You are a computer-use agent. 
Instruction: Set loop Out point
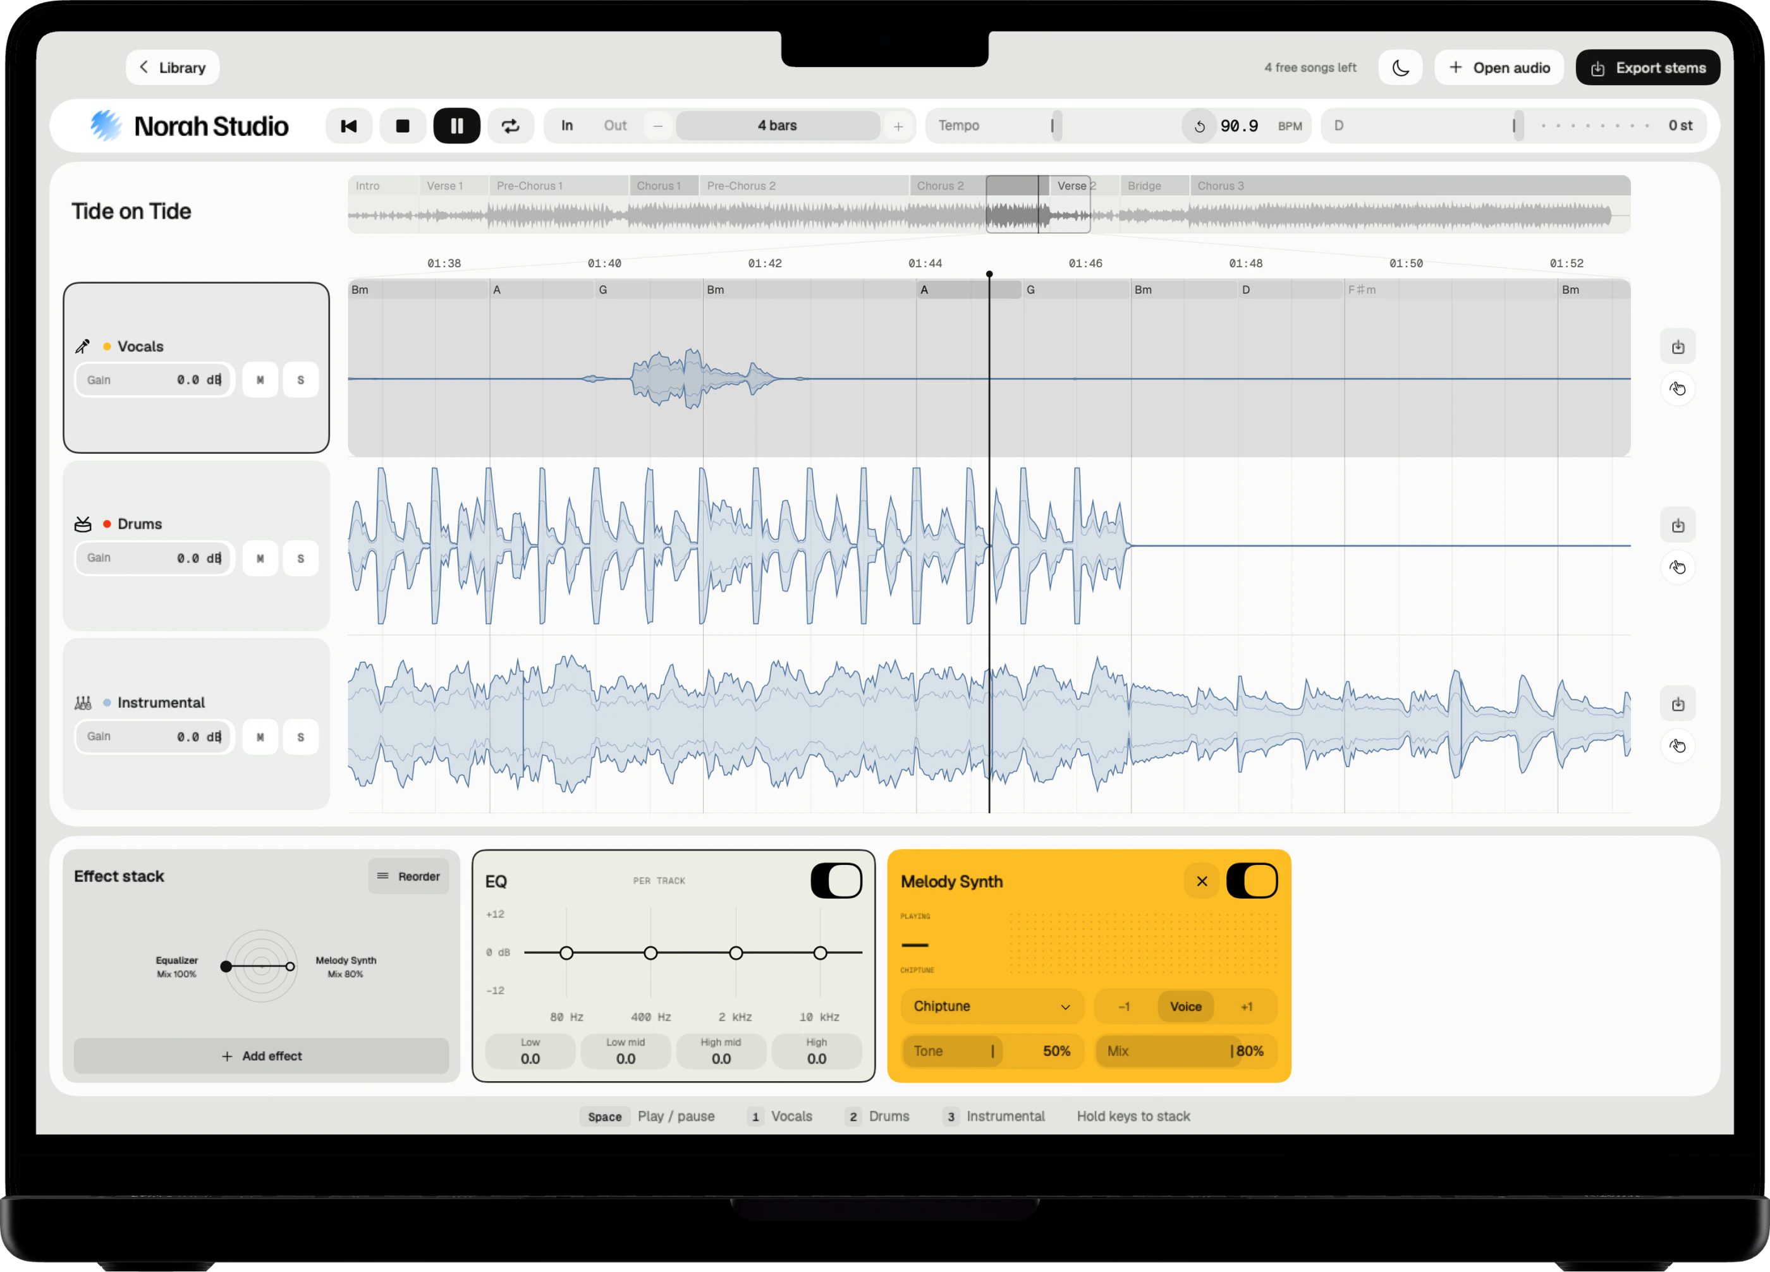click(615, 126)
